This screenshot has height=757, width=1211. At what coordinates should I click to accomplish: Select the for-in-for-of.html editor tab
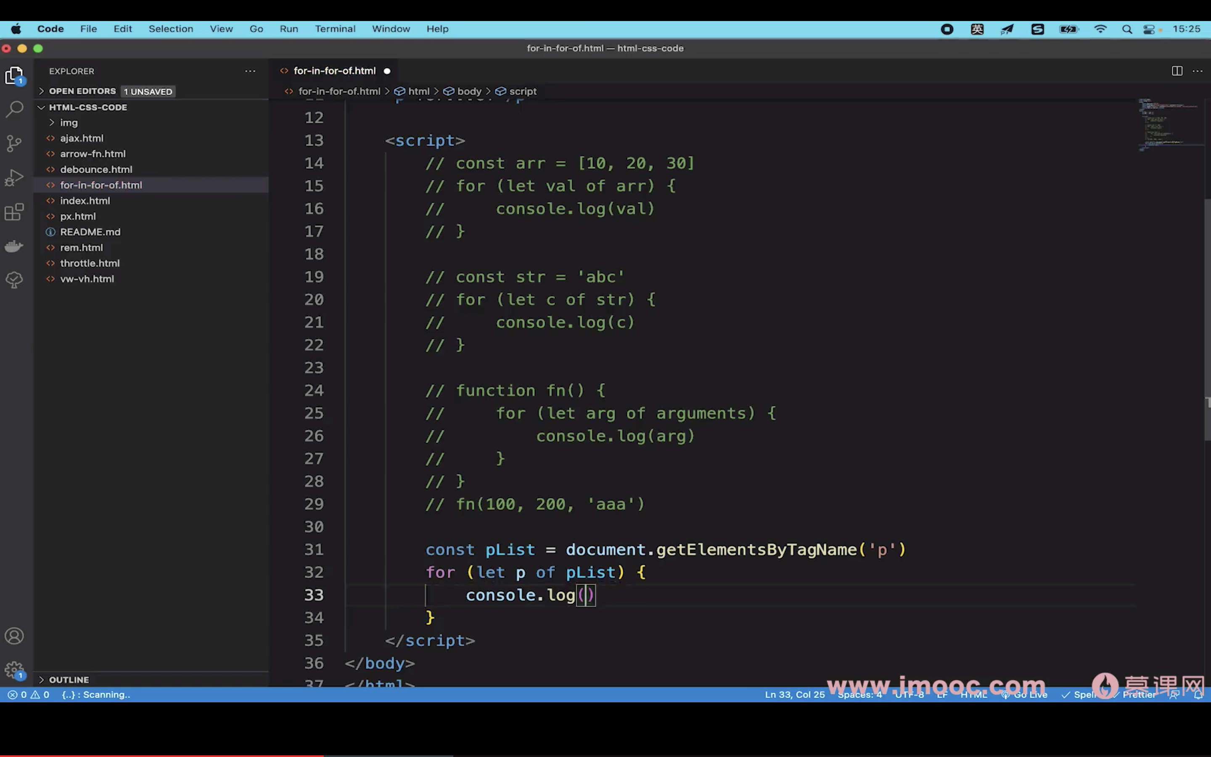[x=334, y=71]
